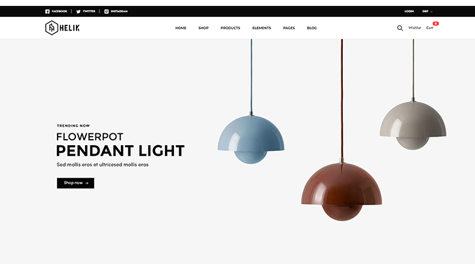Open the Products menu
Screen dimensions: 475x264
tap(230, 28)
